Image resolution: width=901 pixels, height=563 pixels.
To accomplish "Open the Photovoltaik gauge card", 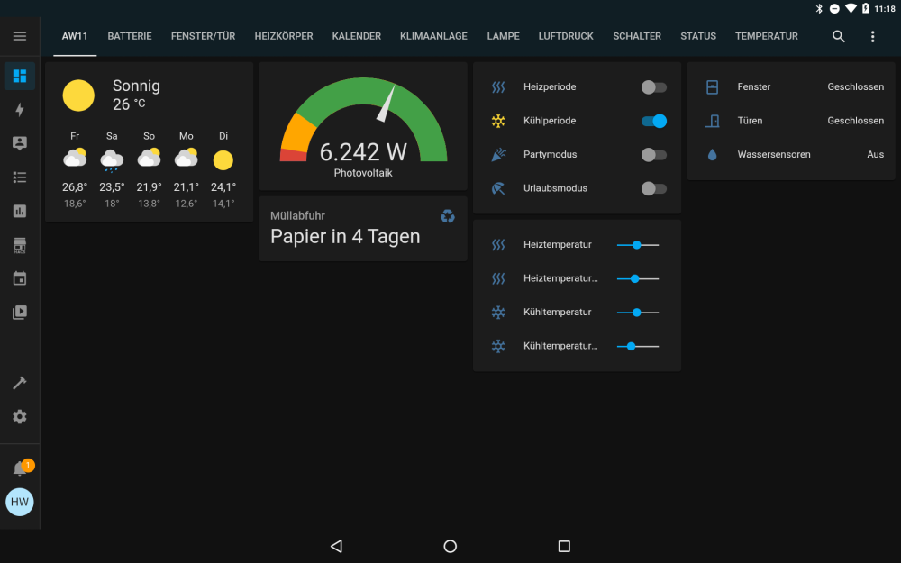I will (363, 126).
